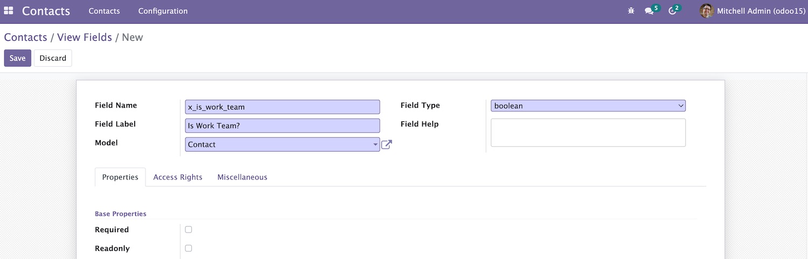Go to View Fields breadcrumb
This screenshot has width=808, height=259.
tap(85, 37)
